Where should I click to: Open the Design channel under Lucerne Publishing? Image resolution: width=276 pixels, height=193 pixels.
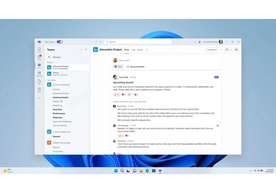(x=56, y=101)
